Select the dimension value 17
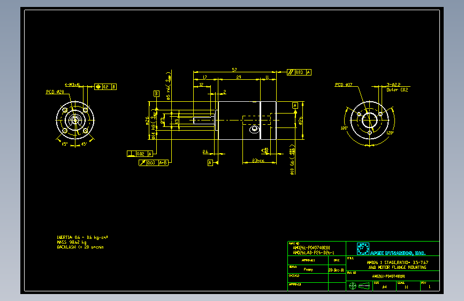Viewport: 464px width, 301px height. tap(205, 77)
